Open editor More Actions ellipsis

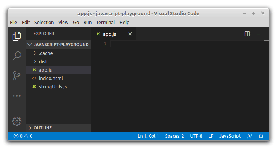[259, 34]
